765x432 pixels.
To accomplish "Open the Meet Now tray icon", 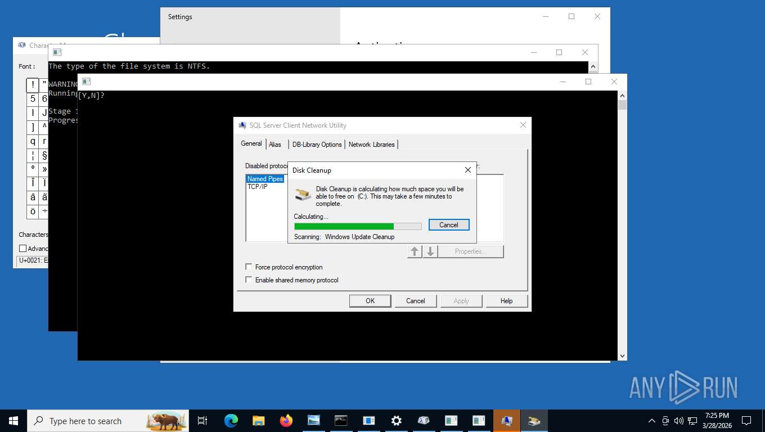I will [665, 421].
